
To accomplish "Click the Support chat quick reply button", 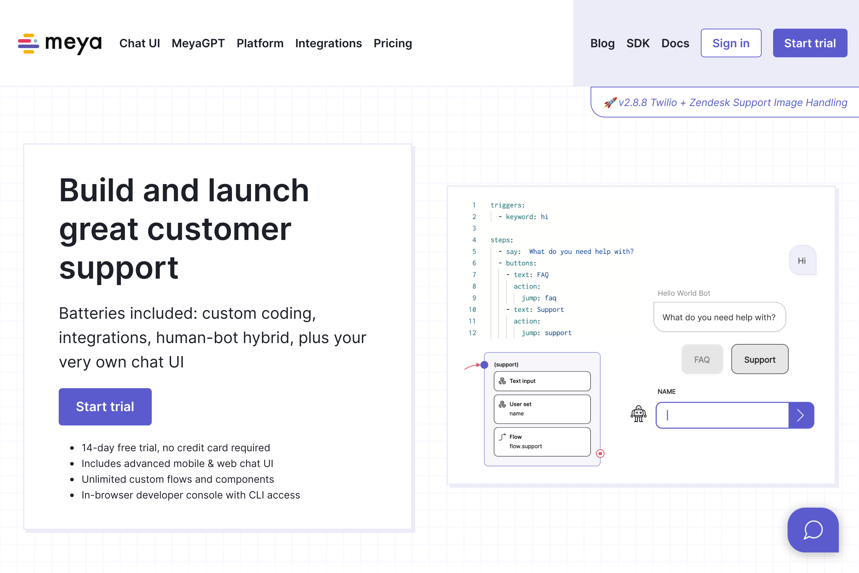I will pos(759,360).
